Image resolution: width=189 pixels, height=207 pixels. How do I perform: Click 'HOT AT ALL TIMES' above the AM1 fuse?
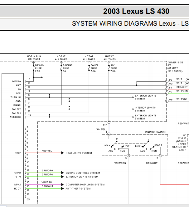point(109,58)
